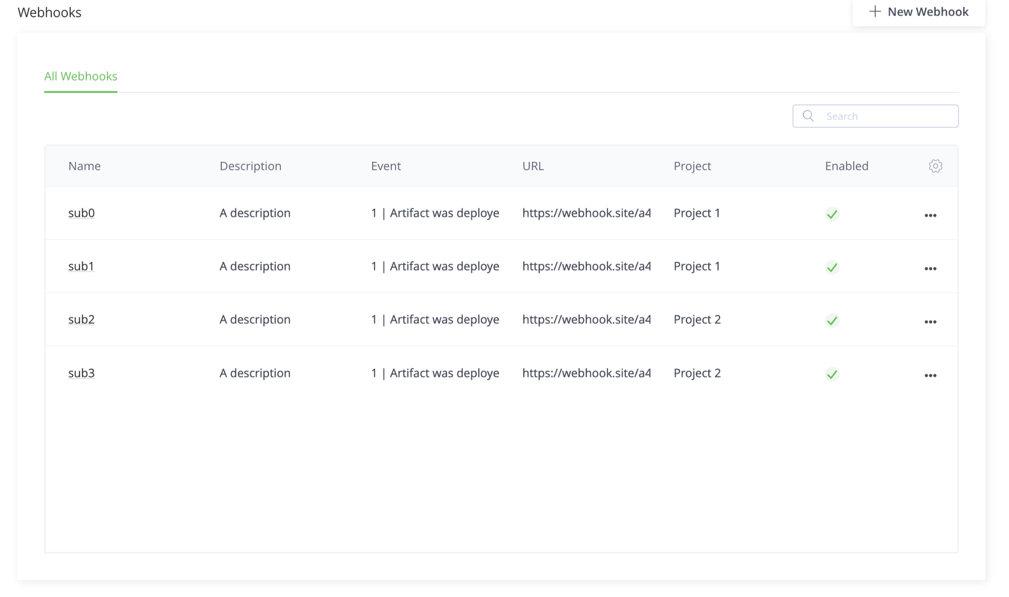The image size is (1009, 597).
Task: Toggle enabled state for sub2 webhook
Action: point(832,321)
